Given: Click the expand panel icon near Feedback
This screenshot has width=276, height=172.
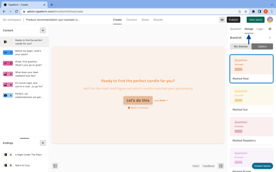Looking at the screenshot, I should 221,166.
